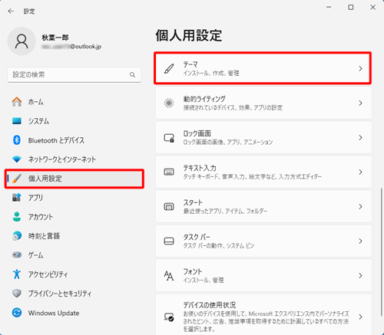Image resolution: width=384 pixels, height=335 pixels.
Task: Open アクセシビリティ settings category
Action: (74, 274)
